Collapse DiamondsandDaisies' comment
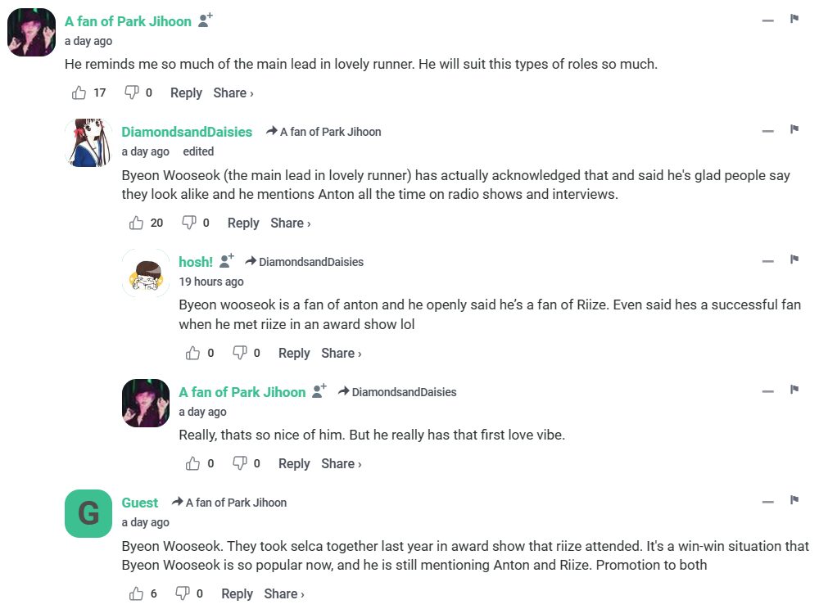Viewport: 819px width, 609px height. (x=767, y=131)
